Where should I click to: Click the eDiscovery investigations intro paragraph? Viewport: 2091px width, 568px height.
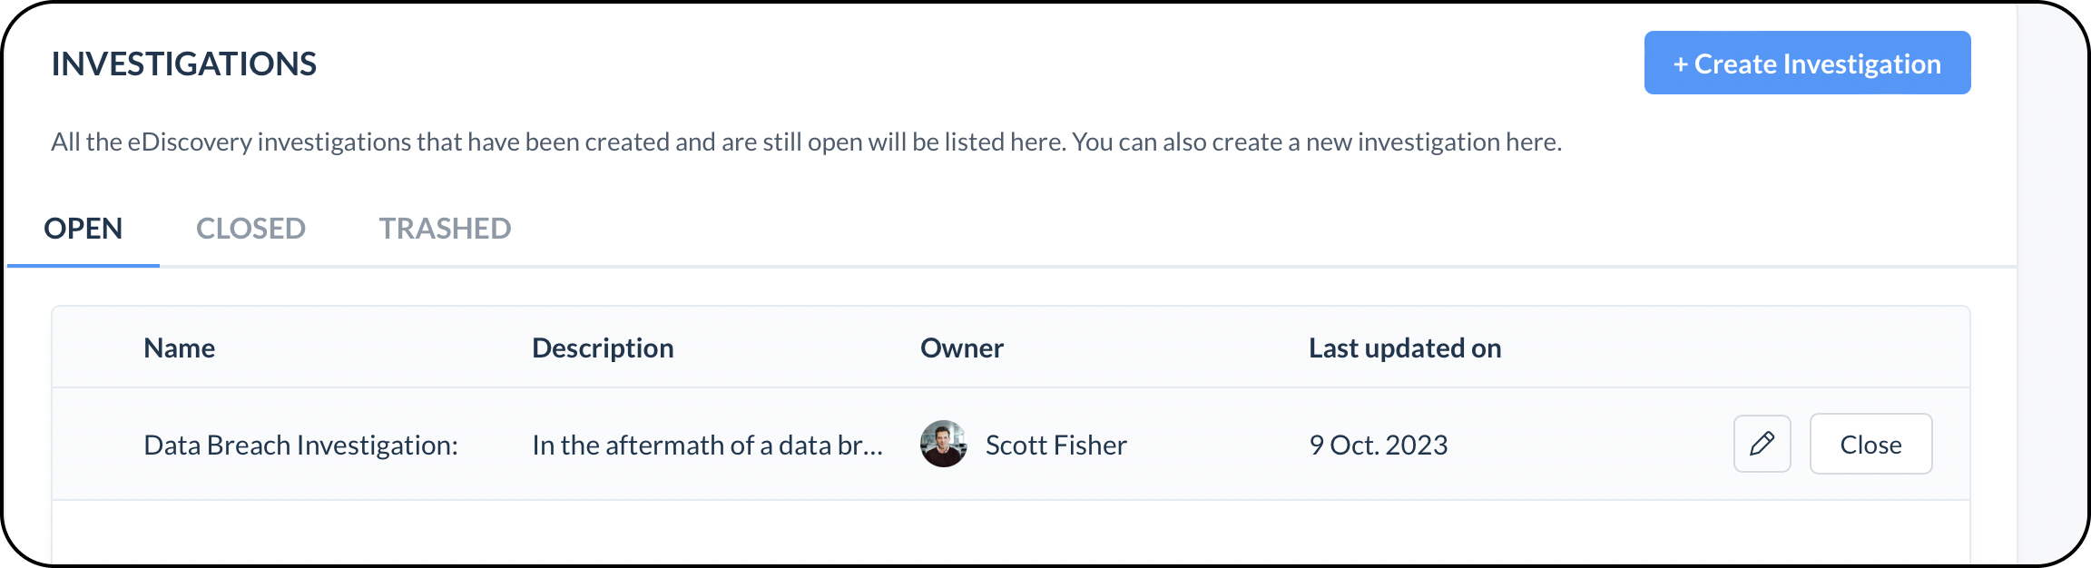coord(806,142)
